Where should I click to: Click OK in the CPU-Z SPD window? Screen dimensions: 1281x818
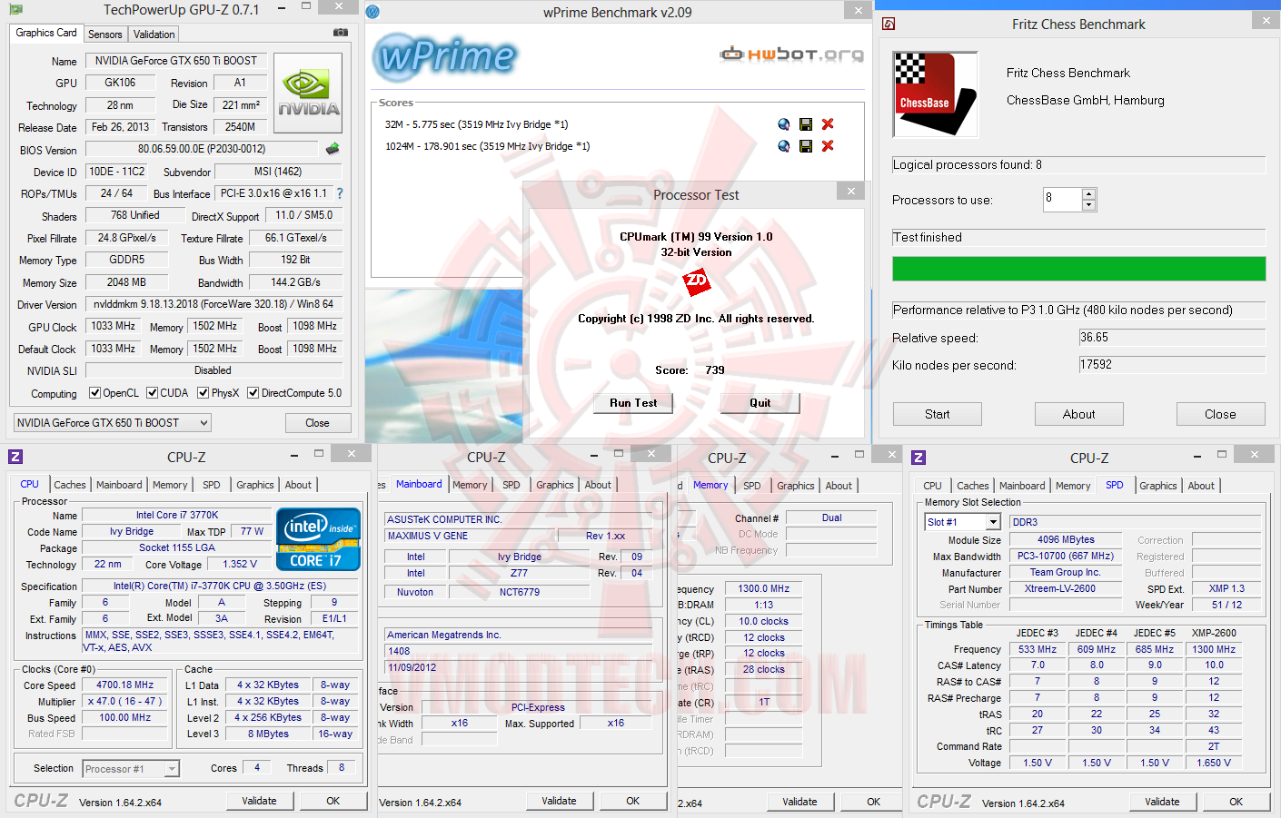point(1236,802)
